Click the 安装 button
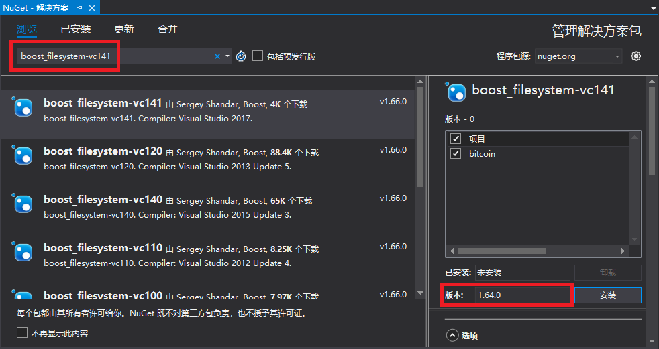The image size is (659, 349). pyautogui.click(x=608, y=295)
